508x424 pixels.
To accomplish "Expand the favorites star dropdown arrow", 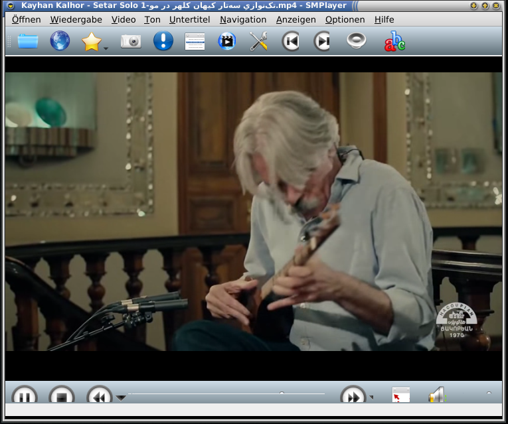I will click(x=106, y=48).
